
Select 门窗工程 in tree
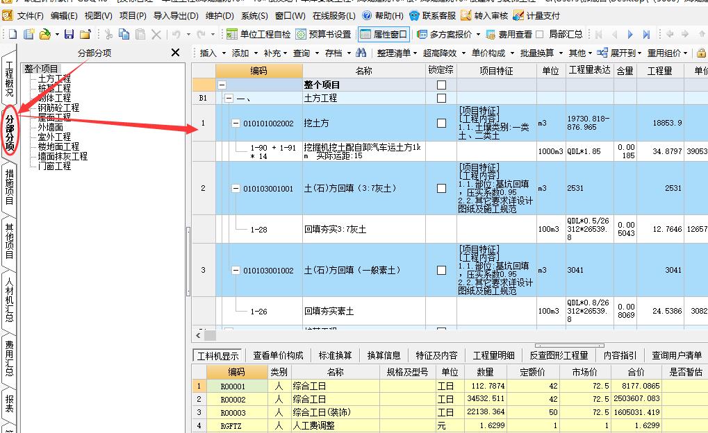click(x=54, y=166)
